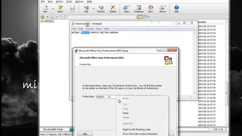Click the Delete toolbar icon
242x136 pixels.
113,9
